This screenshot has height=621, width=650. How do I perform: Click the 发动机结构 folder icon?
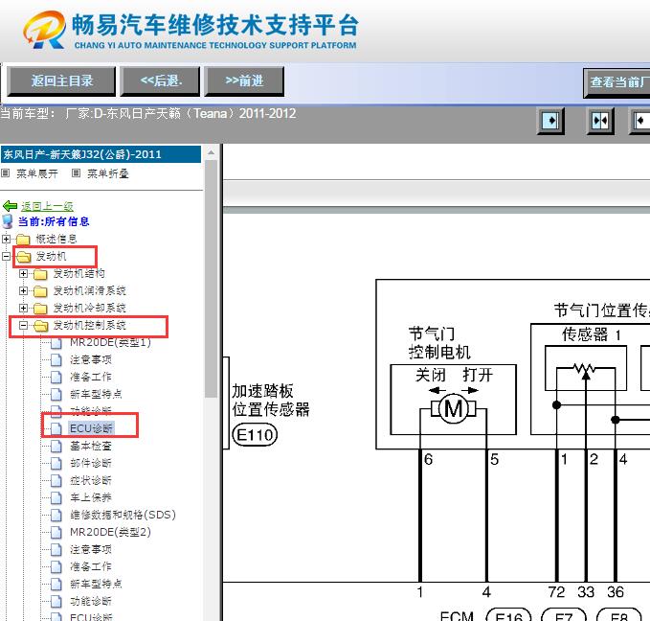pyautogui.click(x=40, y=274)
